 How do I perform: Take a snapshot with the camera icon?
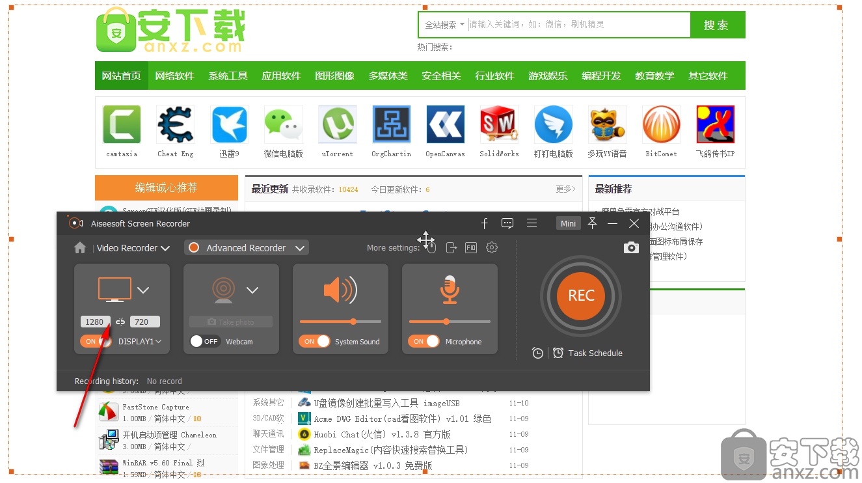point(631,247)
